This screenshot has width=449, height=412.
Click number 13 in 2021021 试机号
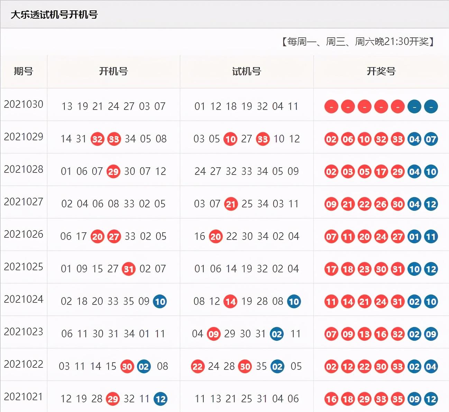tap(216, 399)
